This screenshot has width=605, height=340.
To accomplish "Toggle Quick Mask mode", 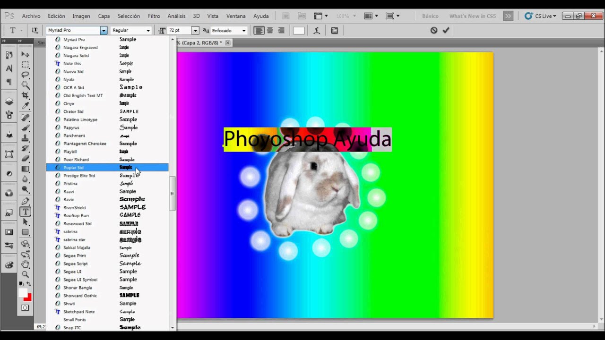I will [x=25, y=308].
